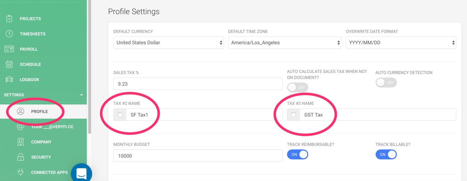
Task: Select the Schedule calendar icon
Action: click(9, 64)
